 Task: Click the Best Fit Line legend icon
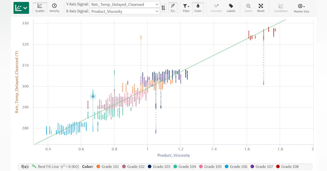(34, 167)
